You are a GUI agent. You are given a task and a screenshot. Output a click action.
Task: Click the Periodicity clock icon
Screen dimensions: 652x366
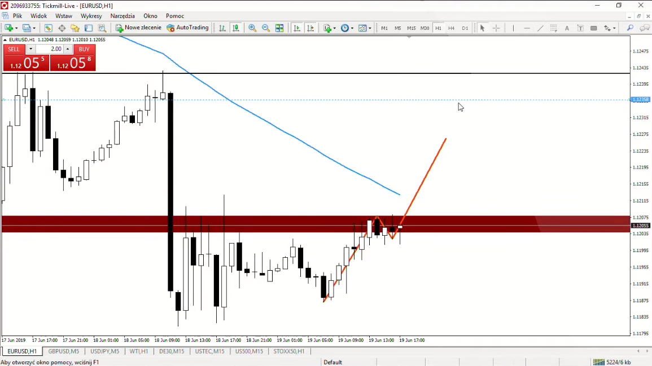(345, 28)
